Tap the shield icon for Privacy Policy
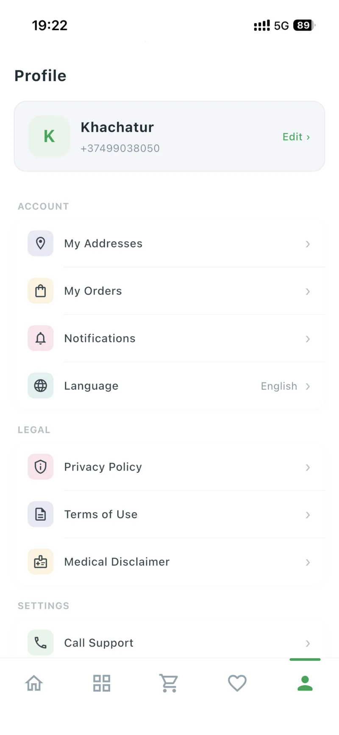The image size is (339, 735). 41,467
